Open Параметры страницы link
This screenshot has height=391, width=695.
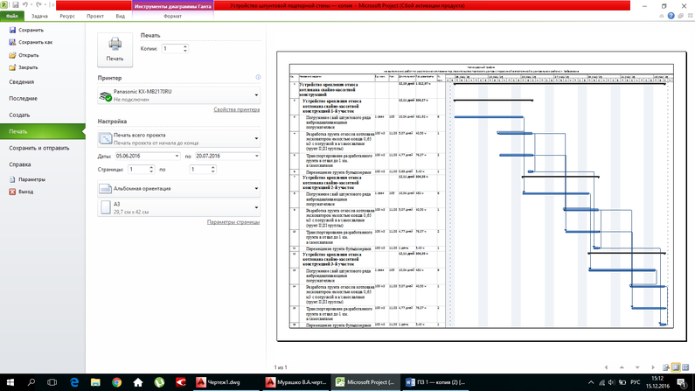click(x=233, y=223)
